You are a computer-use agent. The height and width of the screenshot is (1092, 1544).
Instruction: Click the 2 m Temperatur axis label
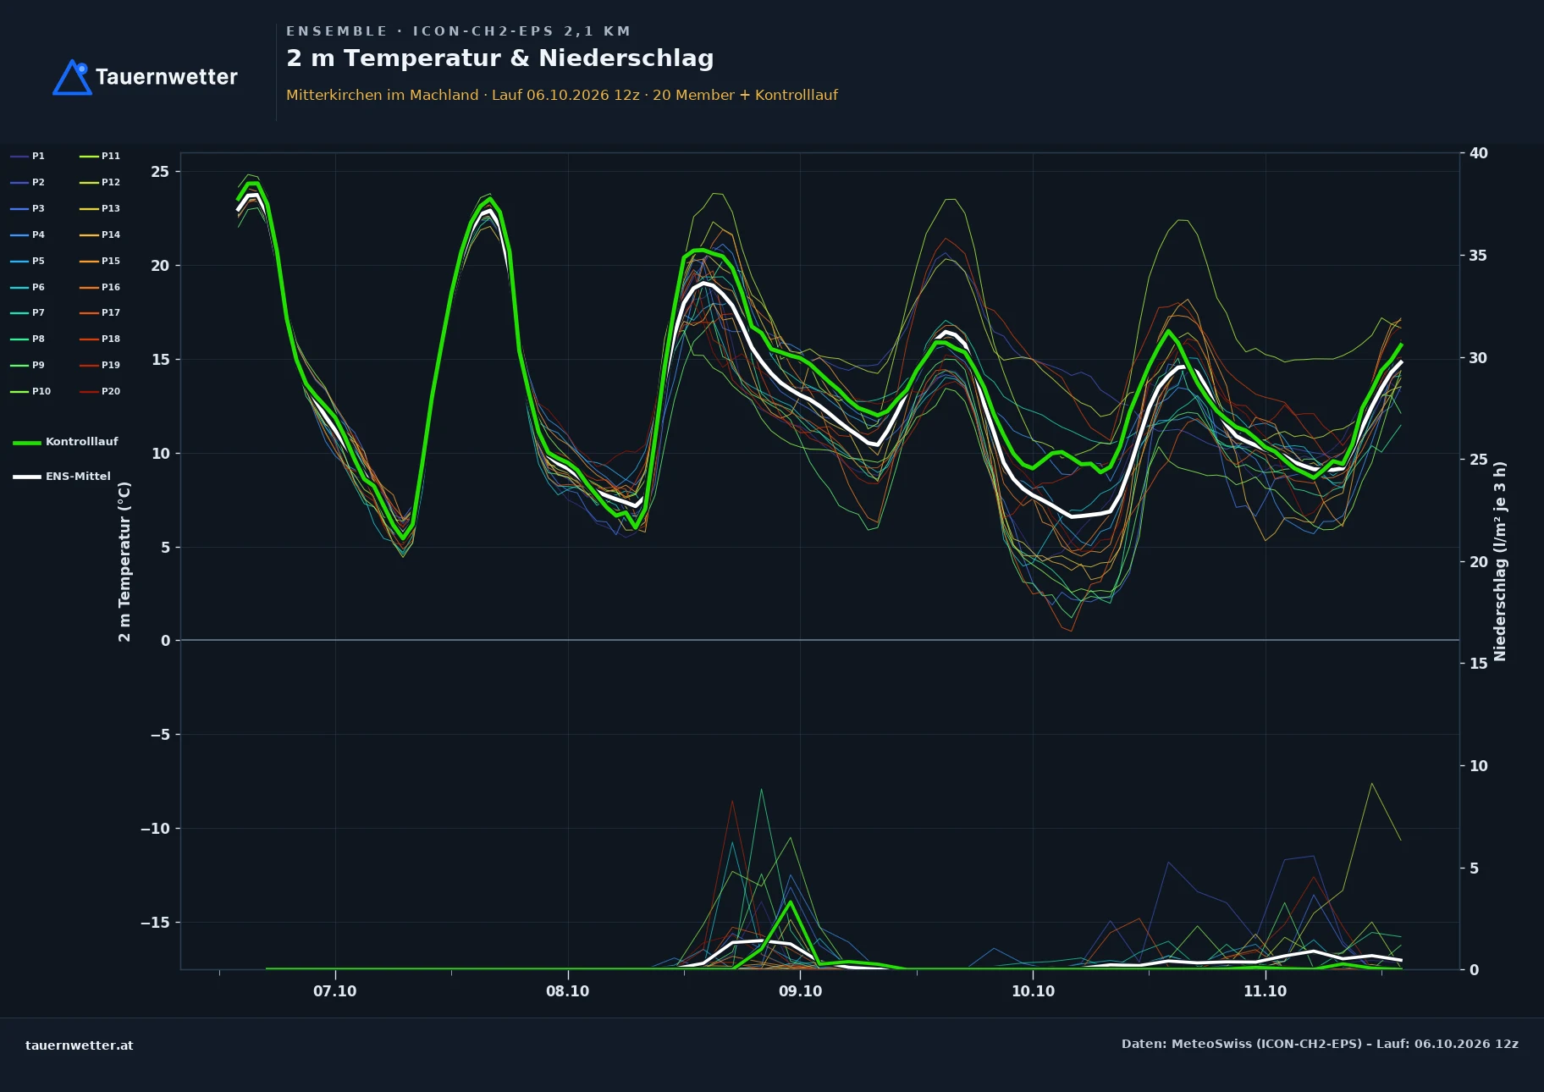click(x=124, y=562)
